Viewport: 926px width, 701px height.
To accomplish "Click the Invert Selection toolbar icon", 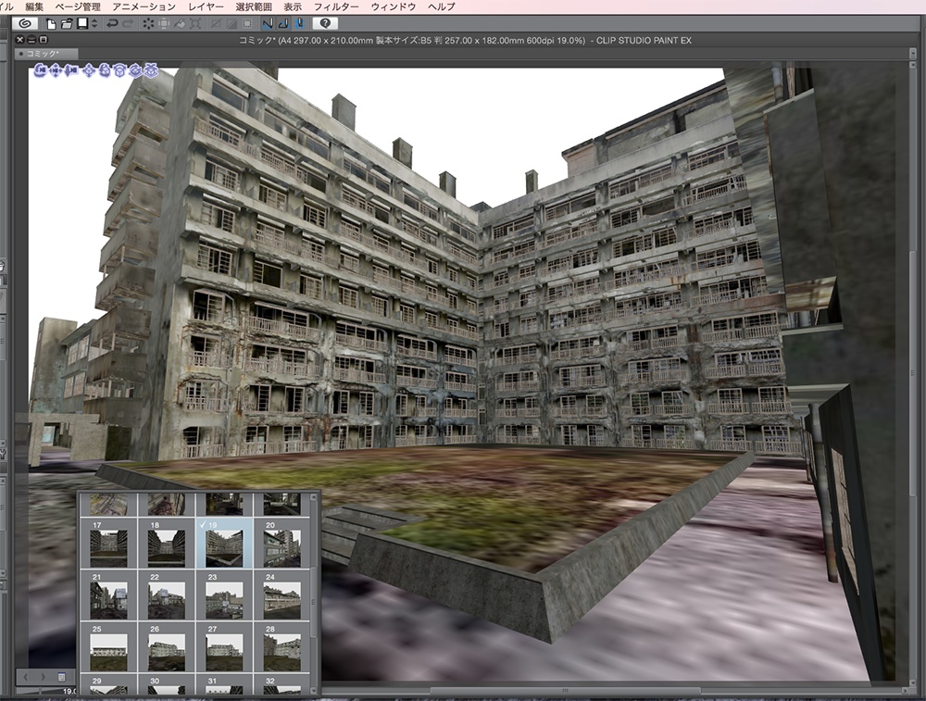I will coord(231,24).
